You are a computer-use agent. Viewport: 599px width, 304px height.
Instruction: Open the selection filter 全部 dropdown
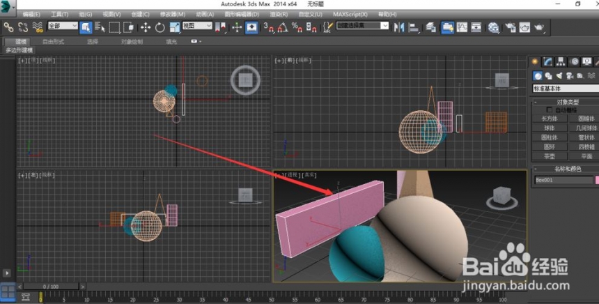(63, 26)
